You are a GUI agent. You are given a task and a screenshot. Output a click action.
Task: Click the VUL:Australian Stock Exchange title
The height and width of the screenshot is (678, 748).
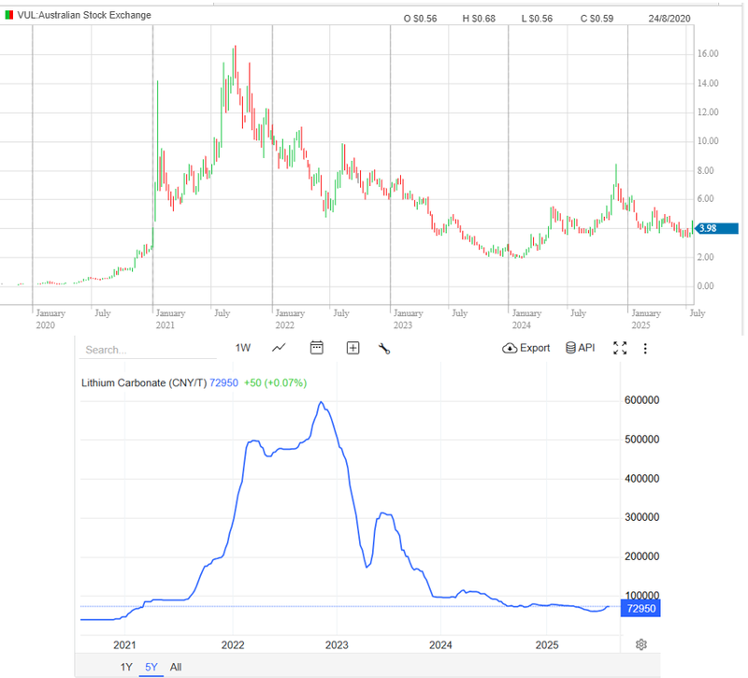(x=84, y=16)
